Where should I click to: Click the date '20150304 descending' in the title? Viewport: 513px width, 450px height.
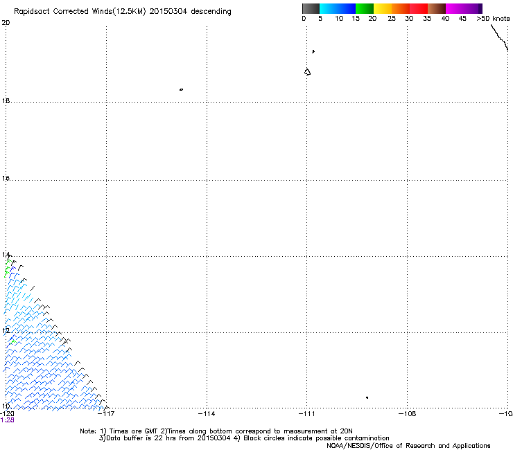click(x=190, y=12)
